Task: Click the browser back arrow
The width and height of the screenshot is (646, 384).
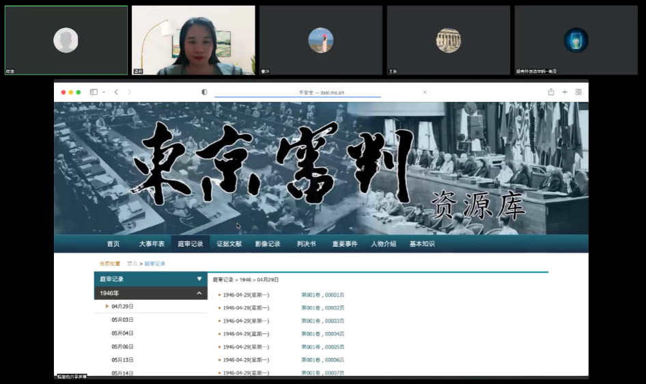Action: pyautogui.click(x=116, y=92)
